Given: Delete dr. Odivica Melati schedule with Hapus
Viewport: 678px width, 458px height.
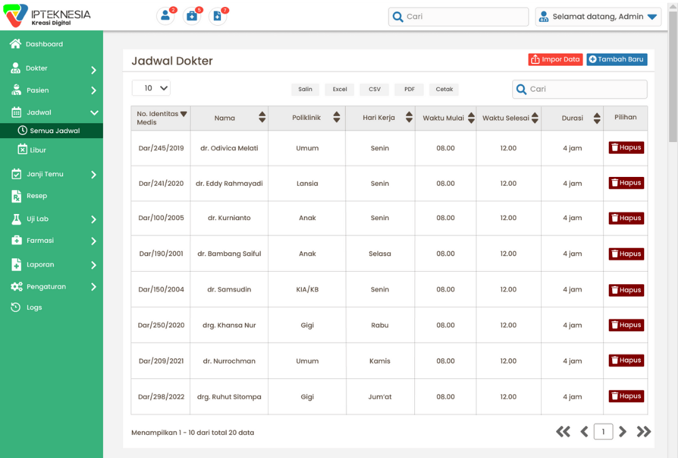Looking at the screenshot, I should (x=626, y=148).
